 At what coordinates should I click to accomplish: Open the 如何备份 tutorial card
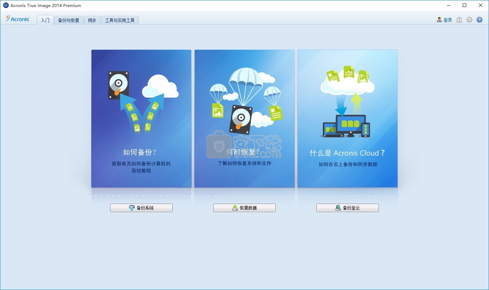coord(141,119)
